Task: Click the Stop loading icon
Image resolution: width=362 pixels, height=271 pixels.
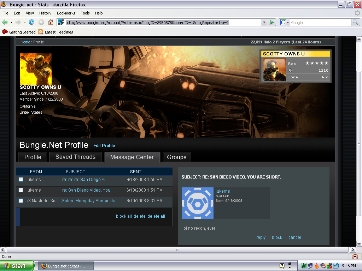Action: click(41, 22)
